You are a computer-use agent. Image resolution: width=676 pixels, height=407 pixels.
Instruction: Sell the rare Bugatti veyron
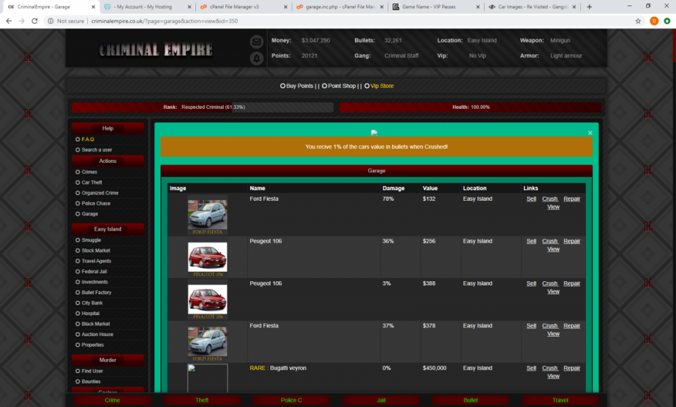(x=531, y=368)
